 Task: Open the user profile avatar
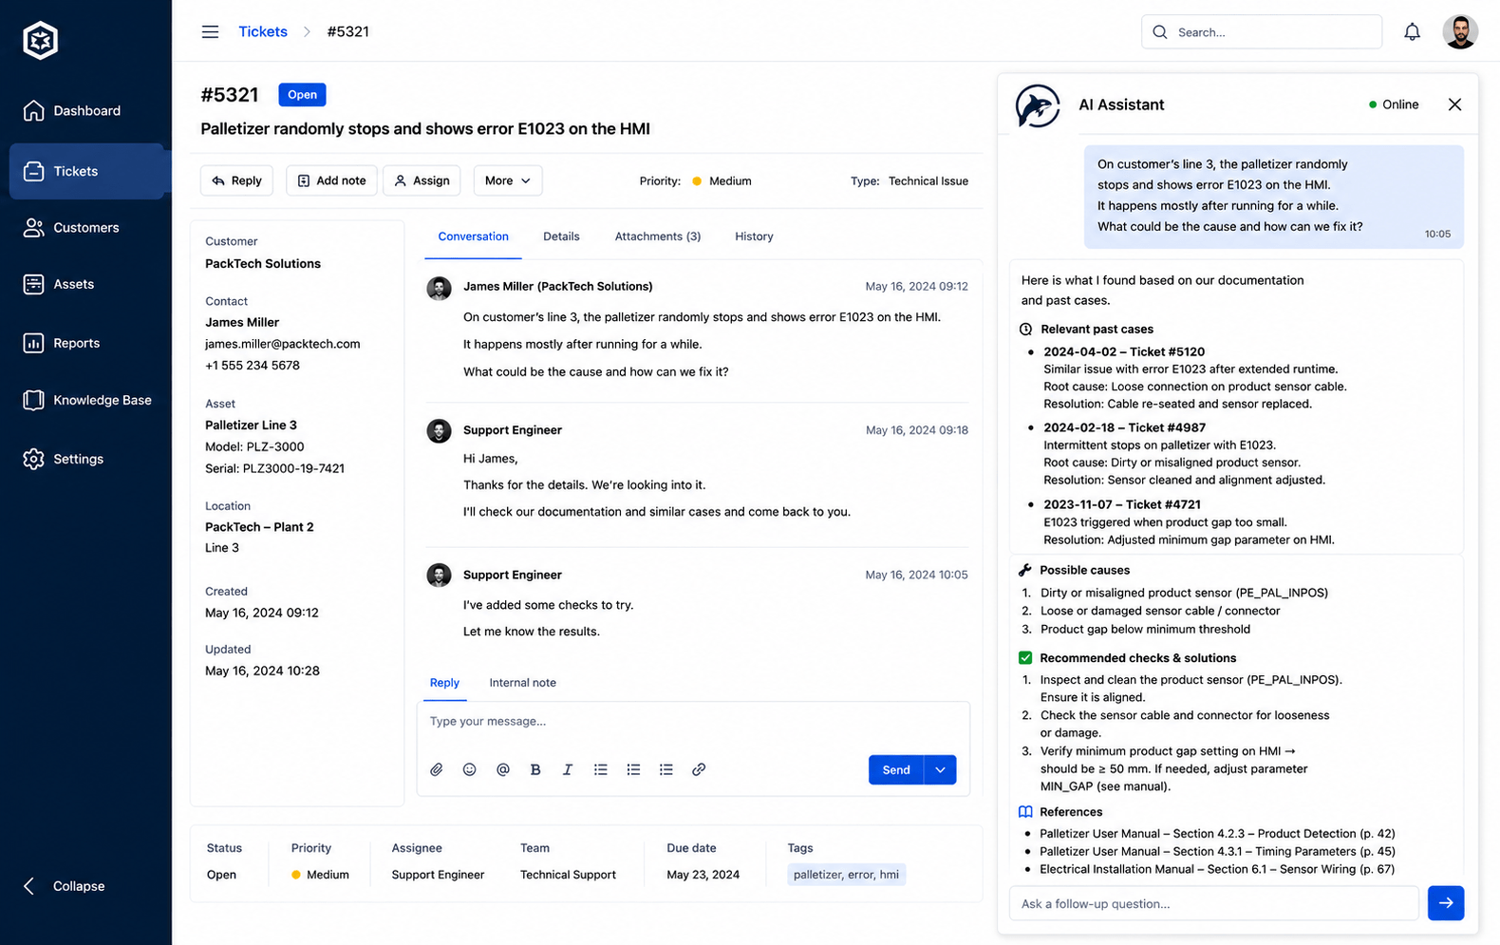tap(1460, 31)
